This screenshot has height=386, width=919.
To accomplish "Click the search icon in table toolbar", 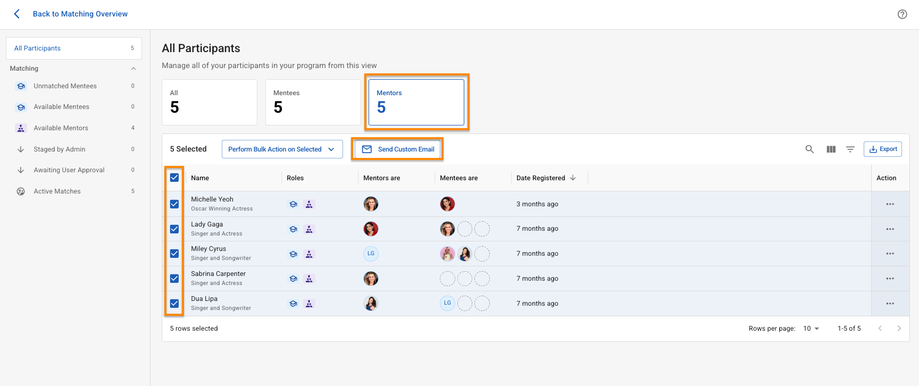I will click(x=809, y=149).
